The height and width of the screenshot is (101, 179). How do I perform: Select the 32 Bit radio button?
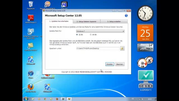point(77,35)
